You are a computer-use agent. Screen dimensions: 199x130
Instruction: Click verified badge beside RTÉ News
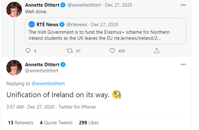pos(62,25)
